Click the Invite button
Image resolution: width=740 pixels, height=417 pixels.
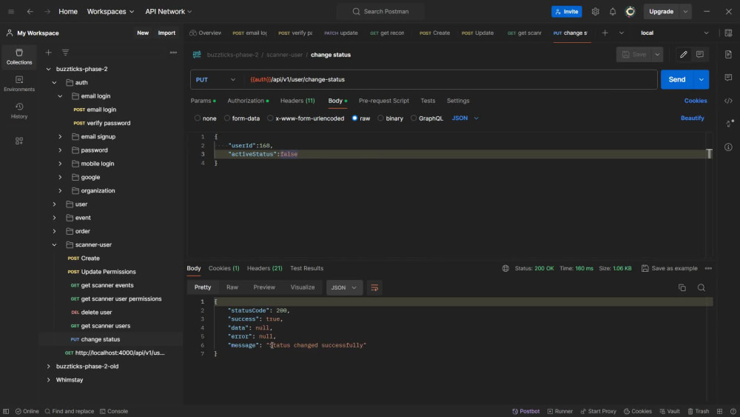click(566, 11)
